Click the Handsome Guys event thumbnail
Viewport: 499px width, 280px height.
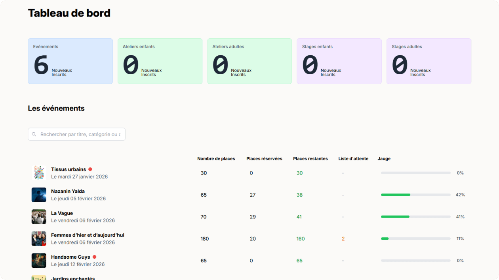(39, 261)
